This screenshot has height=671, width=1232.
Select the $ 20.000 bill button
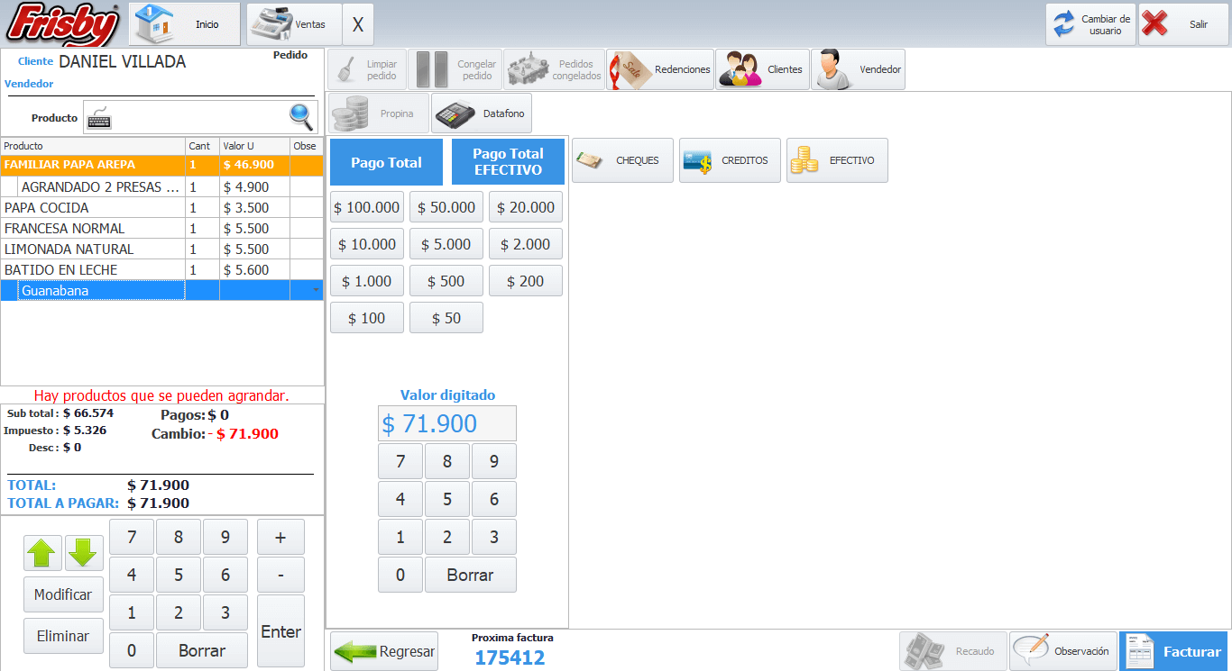click(526, 207)
